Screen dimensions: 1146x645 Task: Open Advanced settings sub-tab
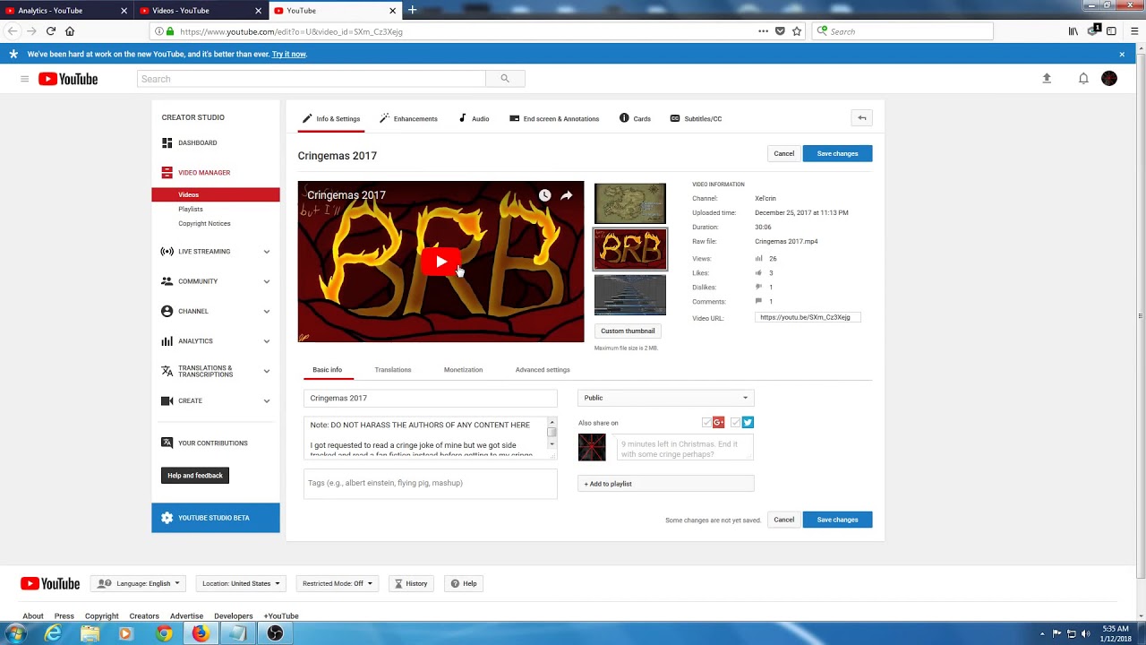coord(543,370)
